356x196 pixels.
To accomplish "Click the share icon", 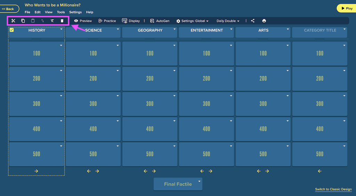I will (x=253, y=21).
